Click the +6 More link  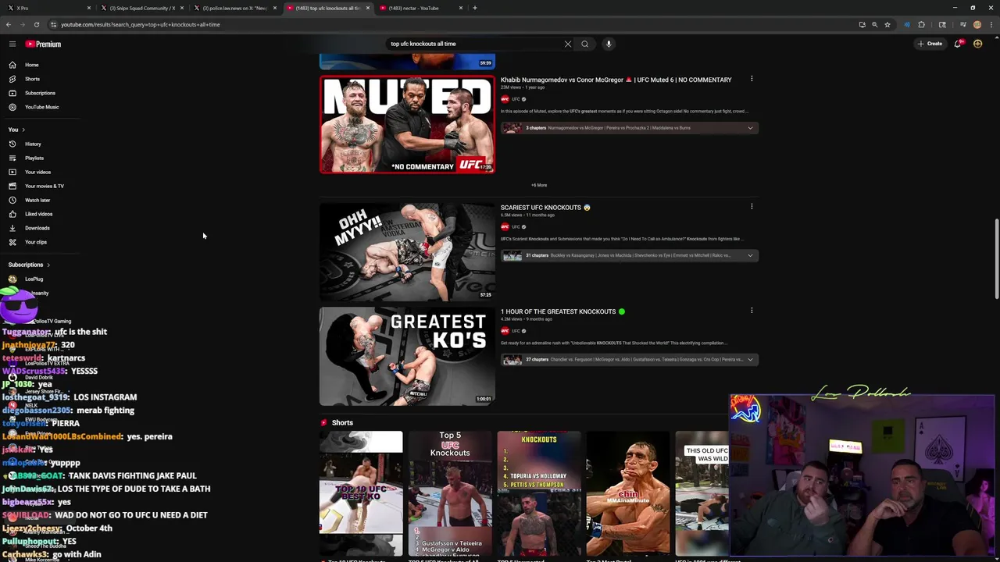(539, 185)
